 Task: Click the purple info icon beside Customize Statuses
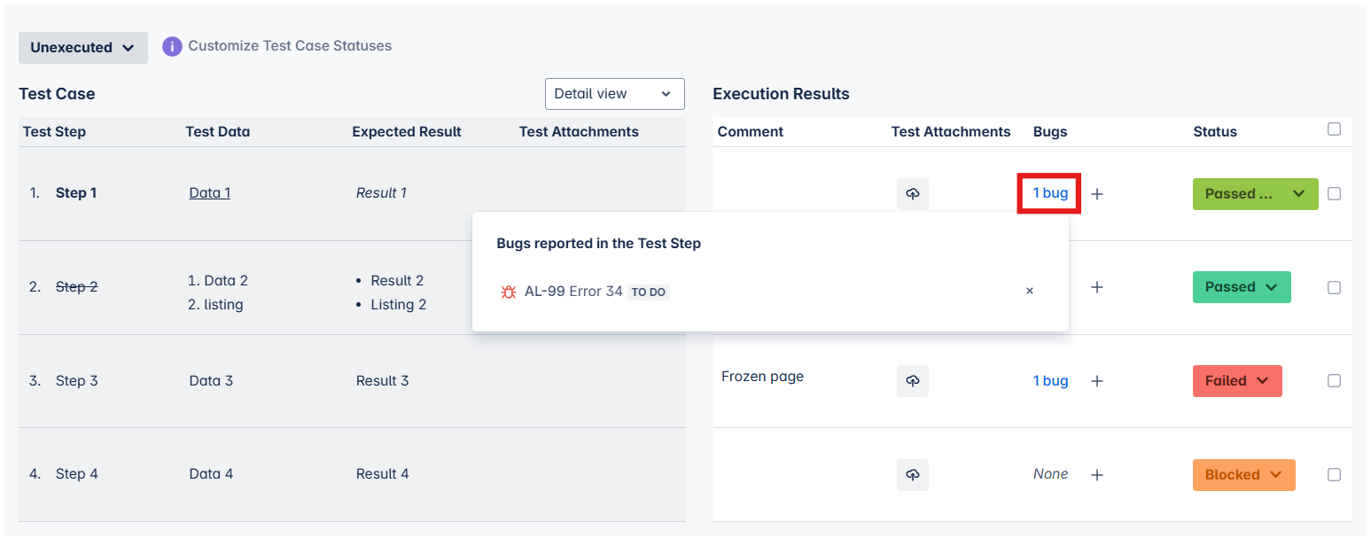pos(172,46)
